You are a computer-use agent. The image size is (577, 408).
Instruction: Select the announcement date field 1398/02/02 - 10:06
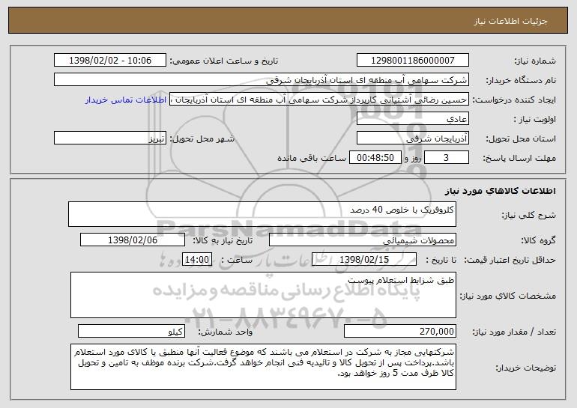[110, 61]
